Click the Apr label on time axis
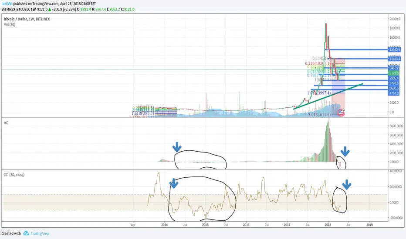Image resolution: width=406 pixels, height=239 pixels. point(133,225)
